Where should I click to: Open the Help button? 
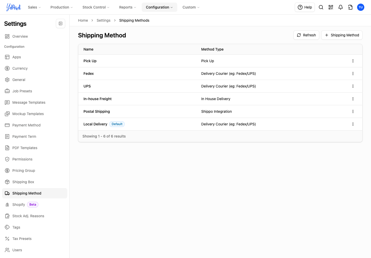305,7
